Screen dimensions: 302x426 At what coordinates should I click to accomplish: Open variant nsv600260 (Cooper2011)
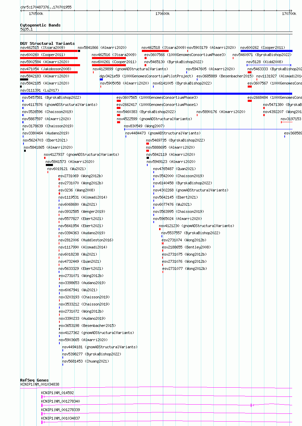pyautogui.click(x=43, y=55)
